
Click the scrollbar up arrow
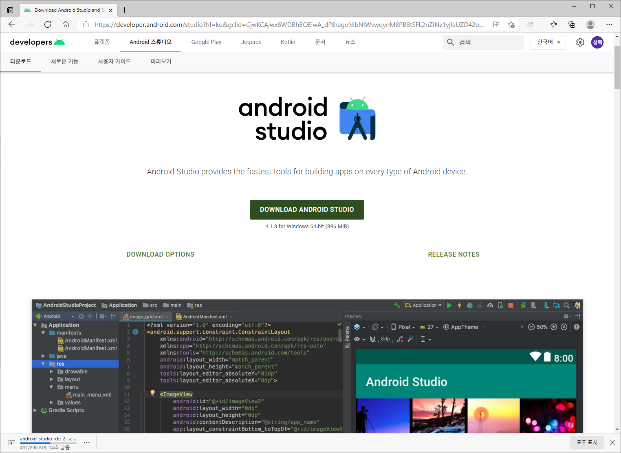[x=617, y=36]
